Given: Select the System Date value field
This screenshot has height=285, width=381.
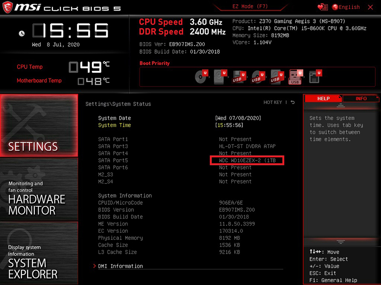Looking at the screenshot, I should click(238, 118).
